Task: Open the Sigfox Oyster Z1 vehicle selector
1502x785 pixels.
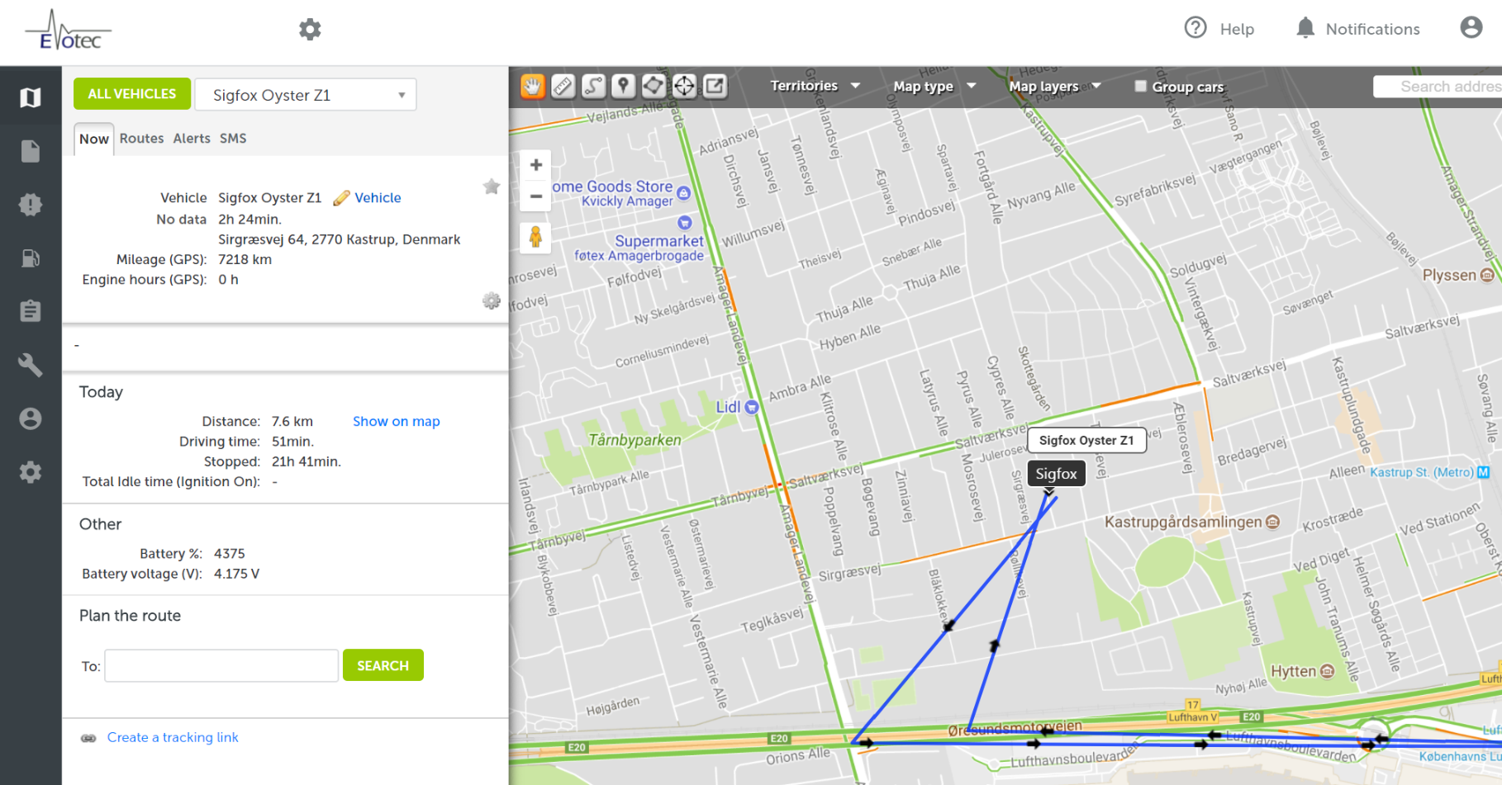Action: [306, 95]
